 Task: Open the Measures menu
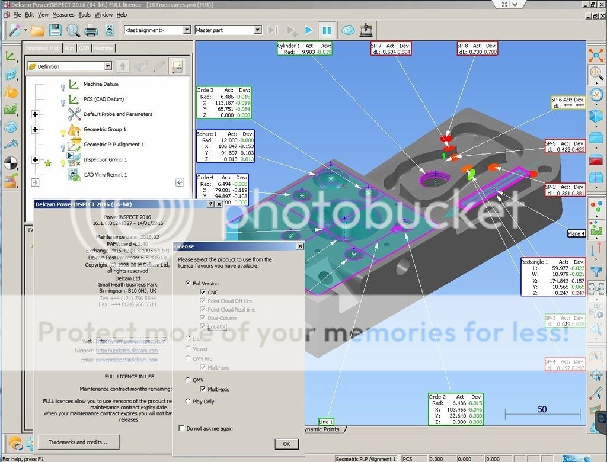pos(63,14)
